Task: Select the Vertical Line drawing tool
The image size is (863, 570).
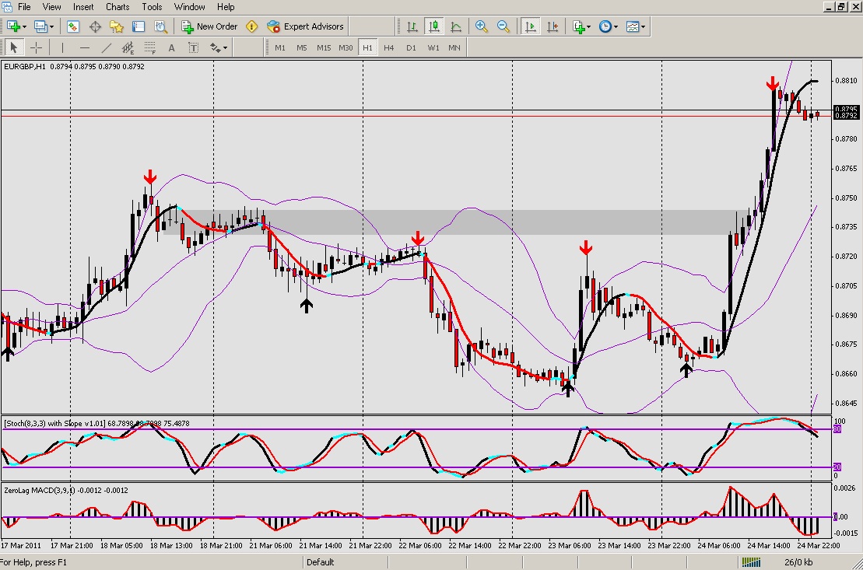Action: [62, 48]
